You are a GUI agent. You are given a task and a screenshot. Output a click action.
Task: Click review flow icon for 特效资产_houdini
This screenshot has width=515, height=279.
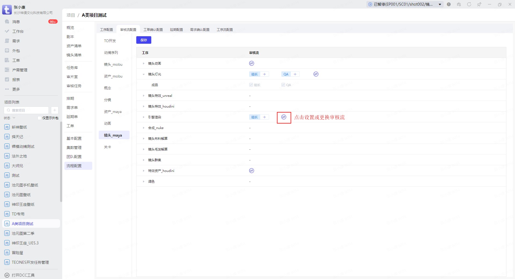pos(251,171)
